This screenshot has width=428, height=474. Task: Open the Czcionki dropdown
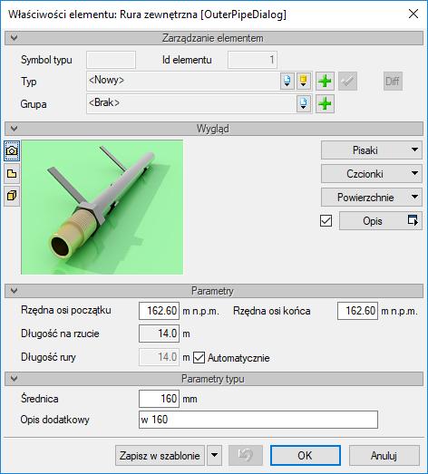372,173
